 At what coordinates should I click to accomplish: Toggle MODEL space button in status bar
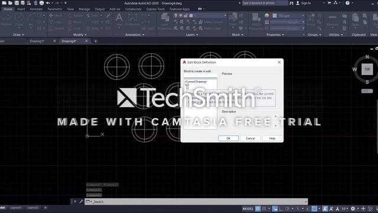coord(248,209)
